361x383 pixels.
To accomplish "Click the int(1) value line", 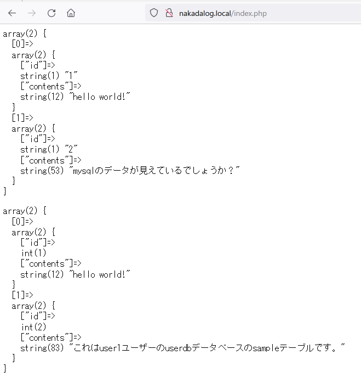I will [x=33, y=253].
